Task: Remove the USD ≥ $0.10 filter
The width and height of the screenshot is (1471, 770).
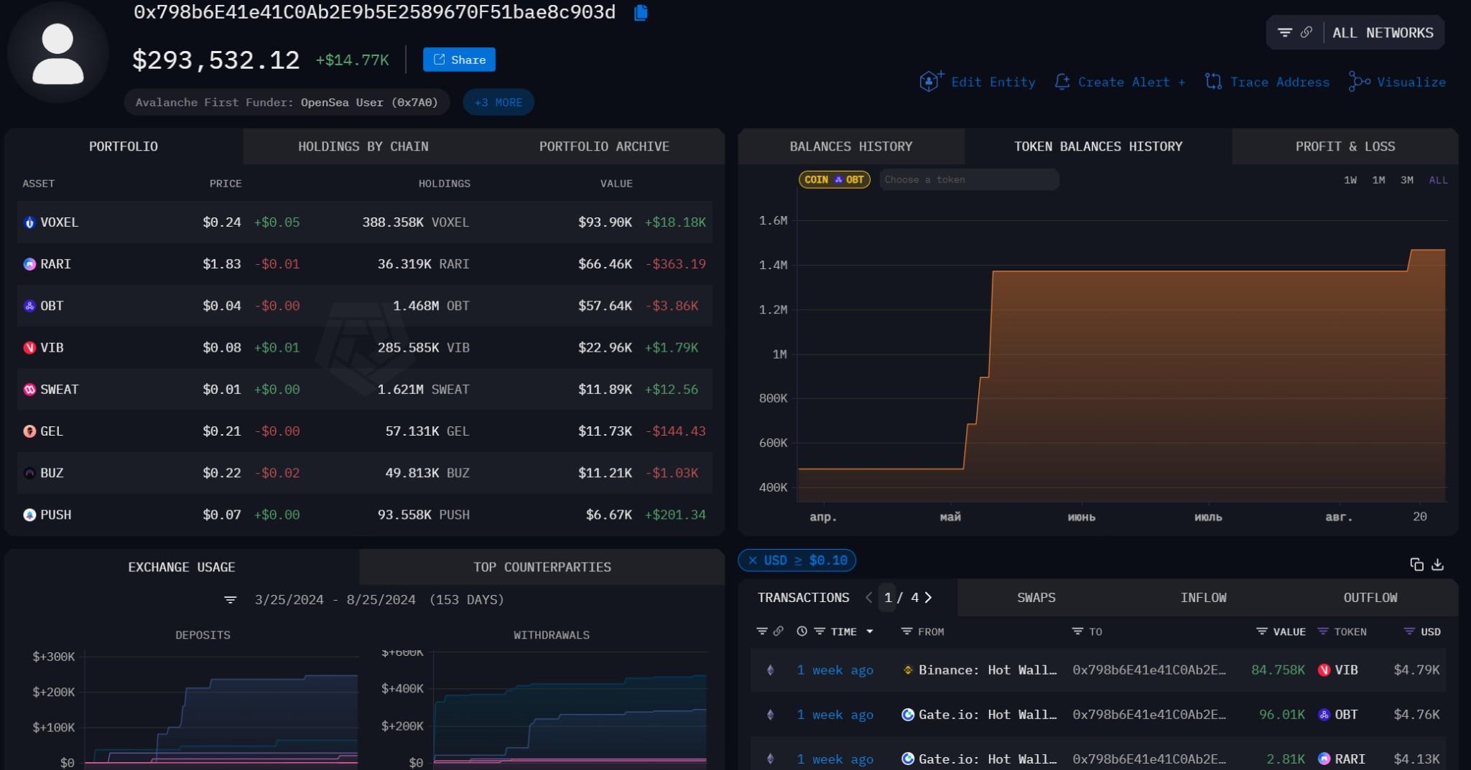Action: [753, 560]
